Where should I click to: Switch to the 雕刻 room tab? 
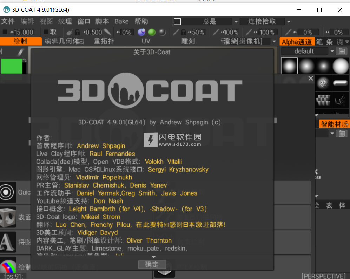(x=188, y=41)
